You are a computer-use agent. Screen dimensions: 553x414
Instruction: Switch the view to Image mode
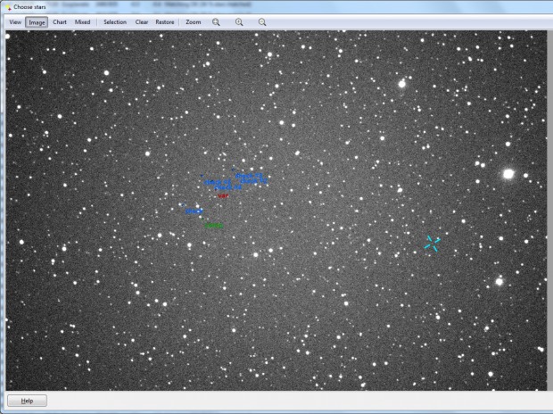coord(37,22)
